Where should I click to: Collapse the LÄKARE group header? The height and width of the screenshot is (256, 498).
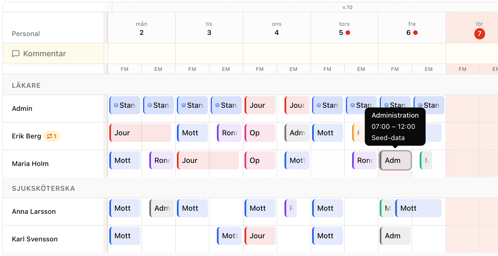point(26,86)
